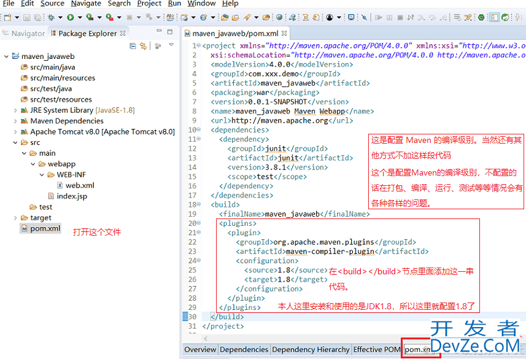Open the web browser globe icon

coord(279,17)
